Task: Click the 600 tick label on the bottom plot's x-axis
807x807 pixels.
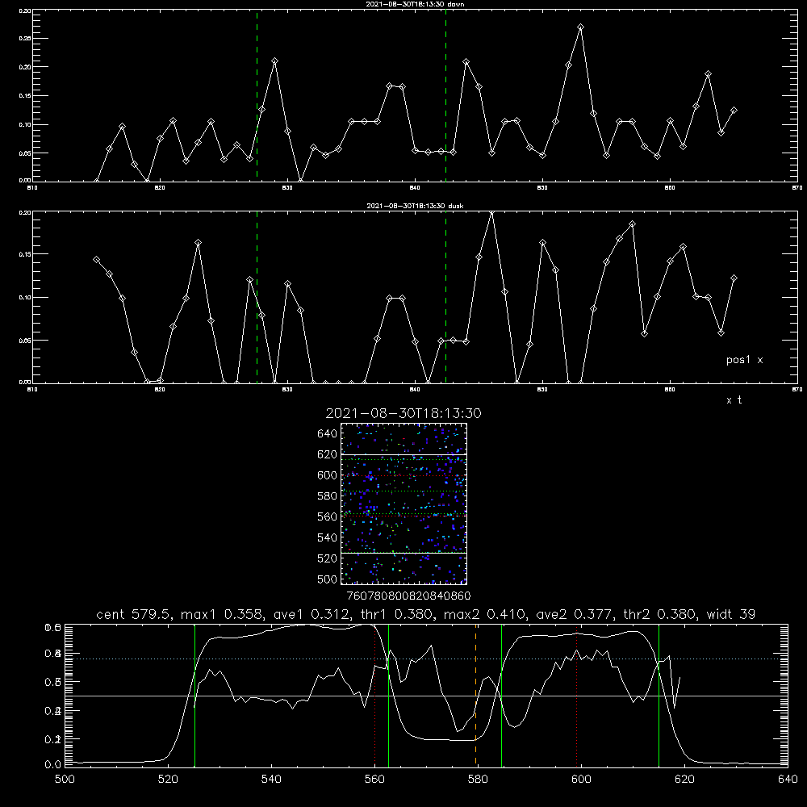Action: point(582,780)
